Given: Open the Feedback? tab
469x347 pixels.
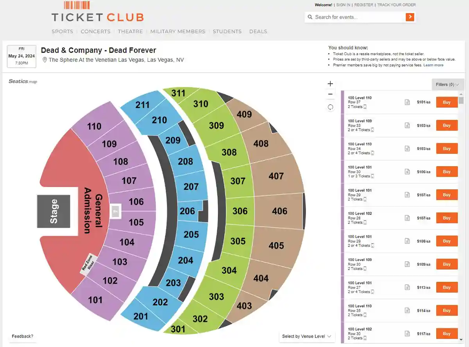Looking at the screenshot, I should click(22, 336).
